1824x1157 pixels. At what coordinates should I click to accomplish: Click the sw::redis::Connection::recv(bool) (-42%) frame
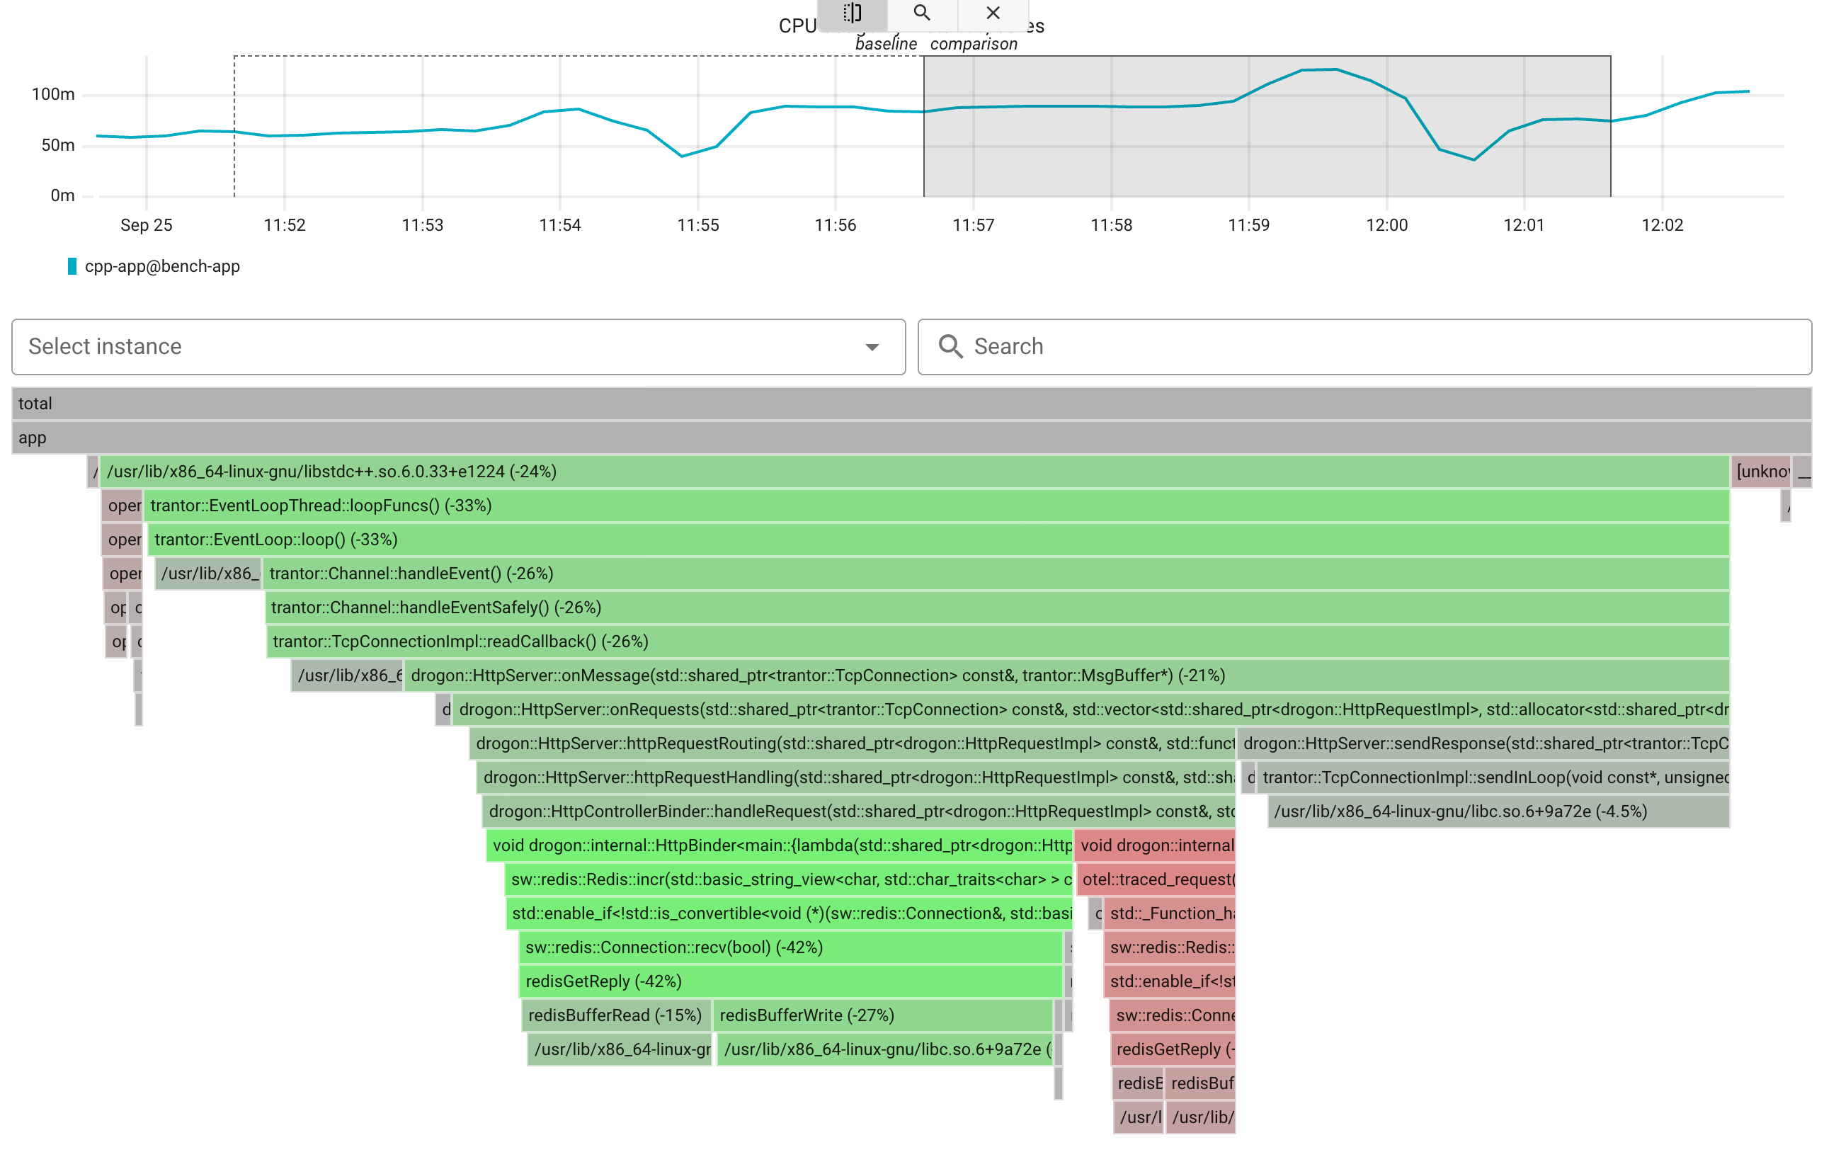[790, 947]
